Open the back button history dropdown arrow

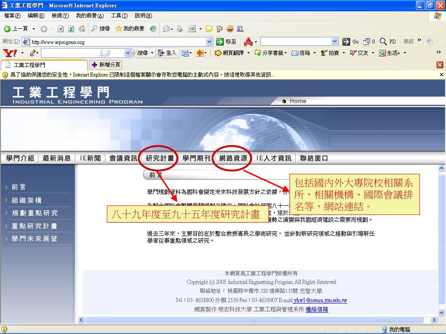point(34,29)
